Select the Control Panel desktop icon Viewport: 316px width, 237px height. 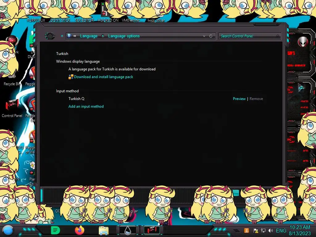click(x=12, y=108)
